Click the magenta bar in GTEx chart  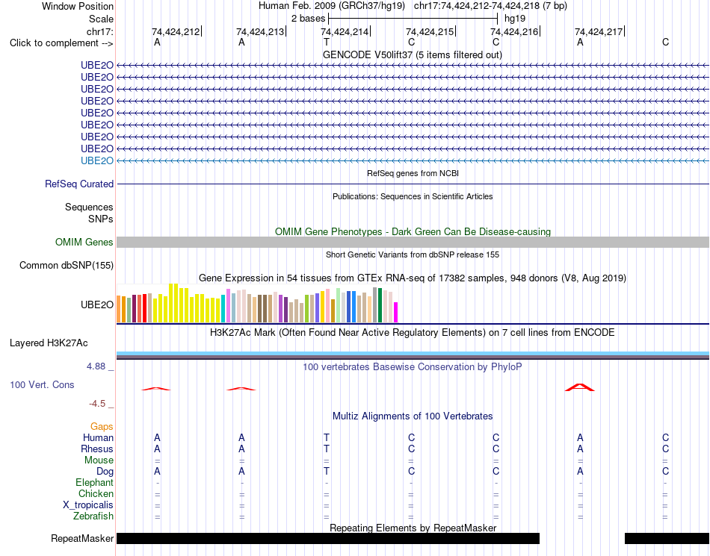tap(396, 313)
